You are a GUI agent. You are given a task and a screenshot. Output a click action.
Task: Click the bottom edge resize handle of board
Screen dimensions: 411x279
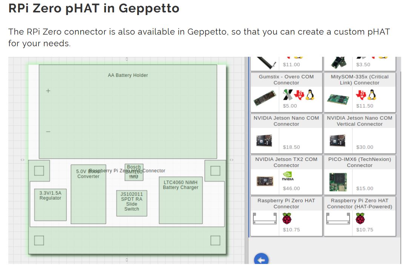point(127,260)
